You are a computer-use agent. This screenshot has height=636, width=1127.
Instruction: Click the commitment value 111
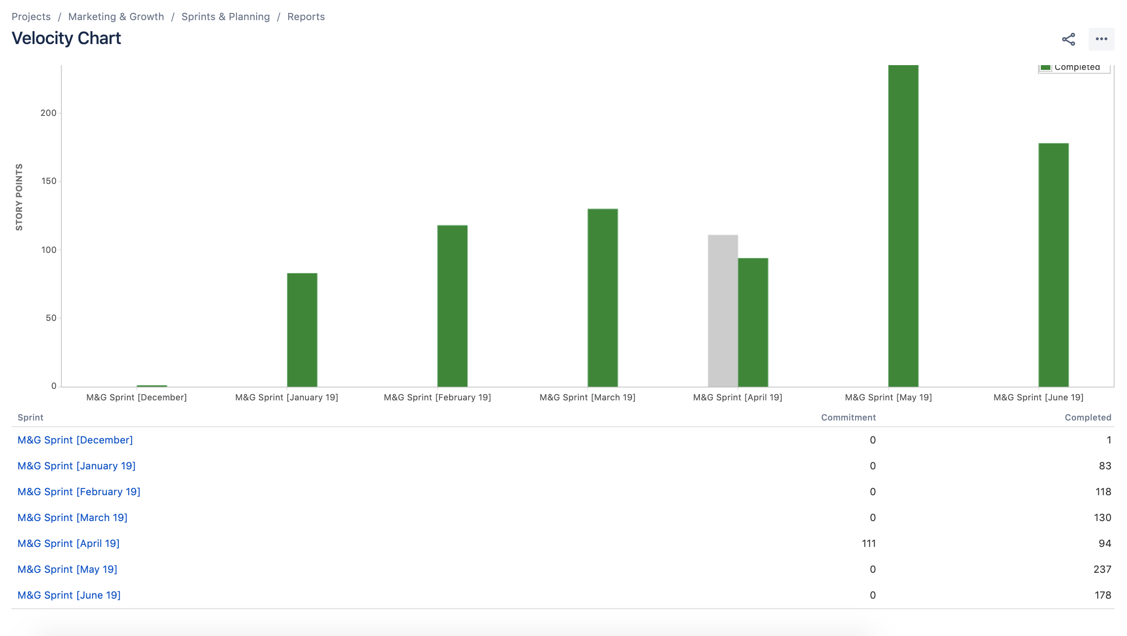pos(869,544)
